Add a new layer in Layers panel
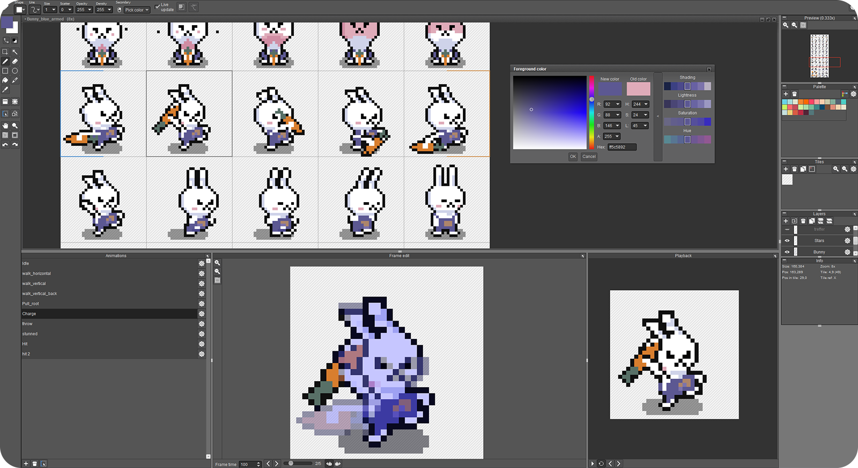Image resolution: width=858 pixels, height=468 pixels. (786, 221)
